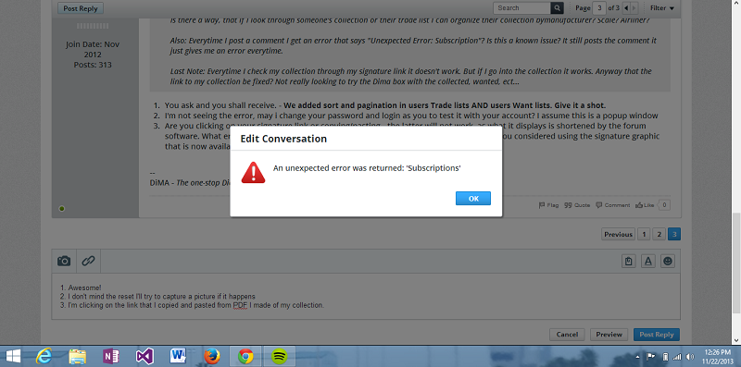Click the Previous pagination button
Image resolution: width=741 pixels, height=367 pixels.
(x=618, y=234)
